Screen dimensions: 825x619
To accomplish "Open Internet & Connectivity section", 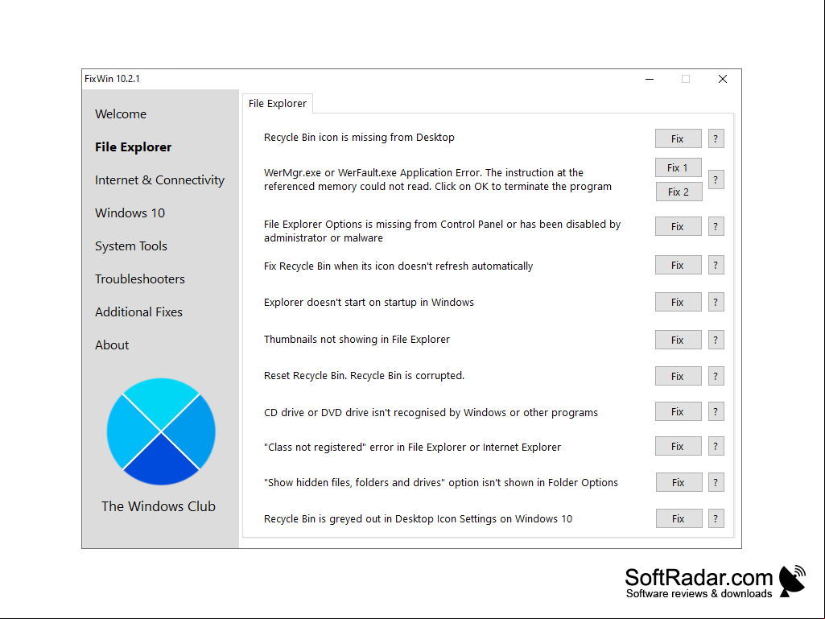I will pos(159,180).
